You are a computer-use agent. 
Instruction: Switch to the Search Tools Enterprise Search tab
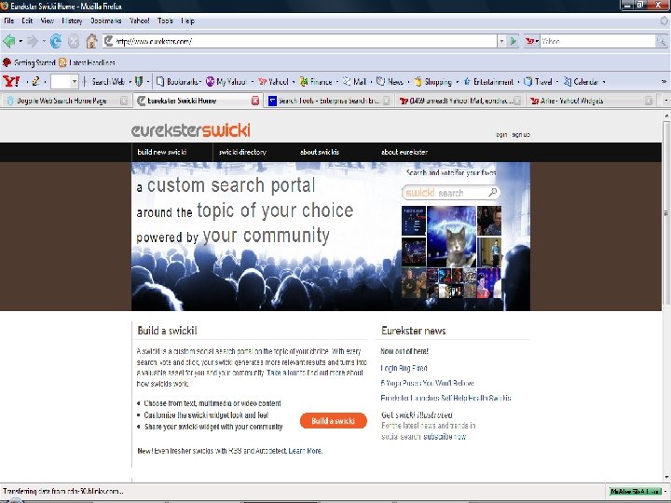coord(329,101)
